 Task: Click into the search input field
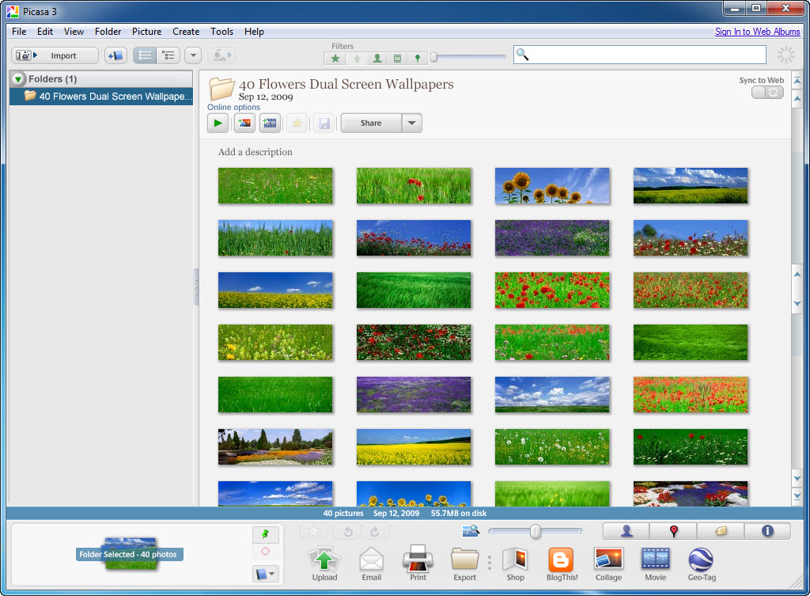click(x=639, y=55)
